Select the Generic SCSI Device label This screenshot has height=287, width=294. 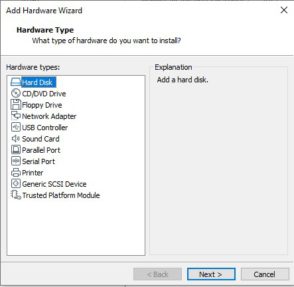[x=54, y=184]
